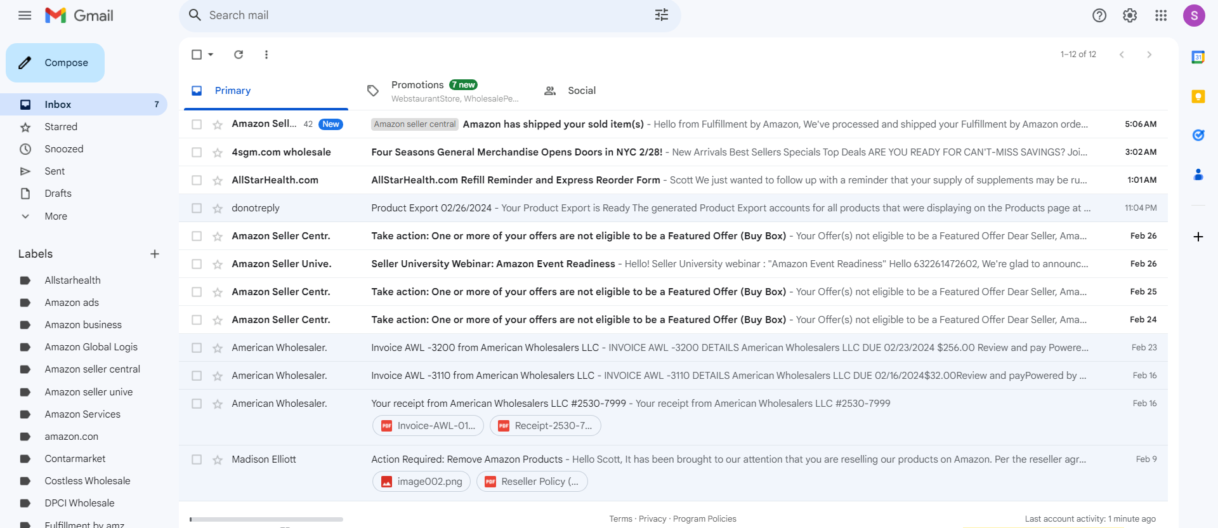Tick the select all checkbox
This screenshot has height=528, width=1218.
tap(197, 55)
